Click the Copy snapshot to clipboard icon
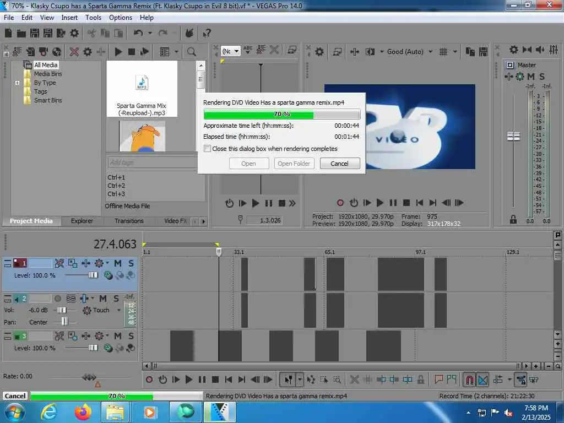This screenshot has width=564, height=423. [470, 52]
